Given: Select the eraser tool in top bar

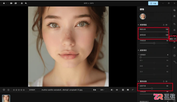Looking at the screenshot, I should (x=22, y=3).
